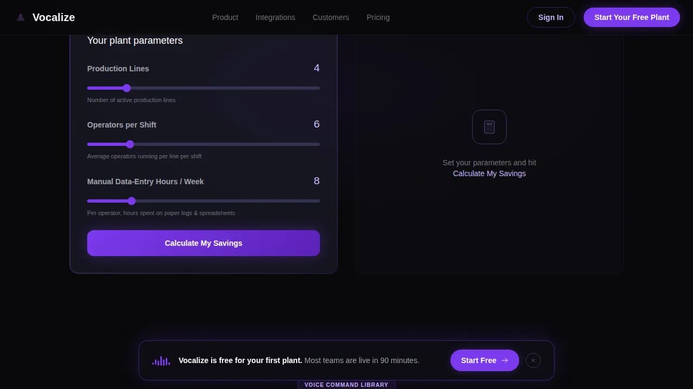Move the Operators per Shift slider handle
Viewport: 693px width, 389px height.
[130, 144]
